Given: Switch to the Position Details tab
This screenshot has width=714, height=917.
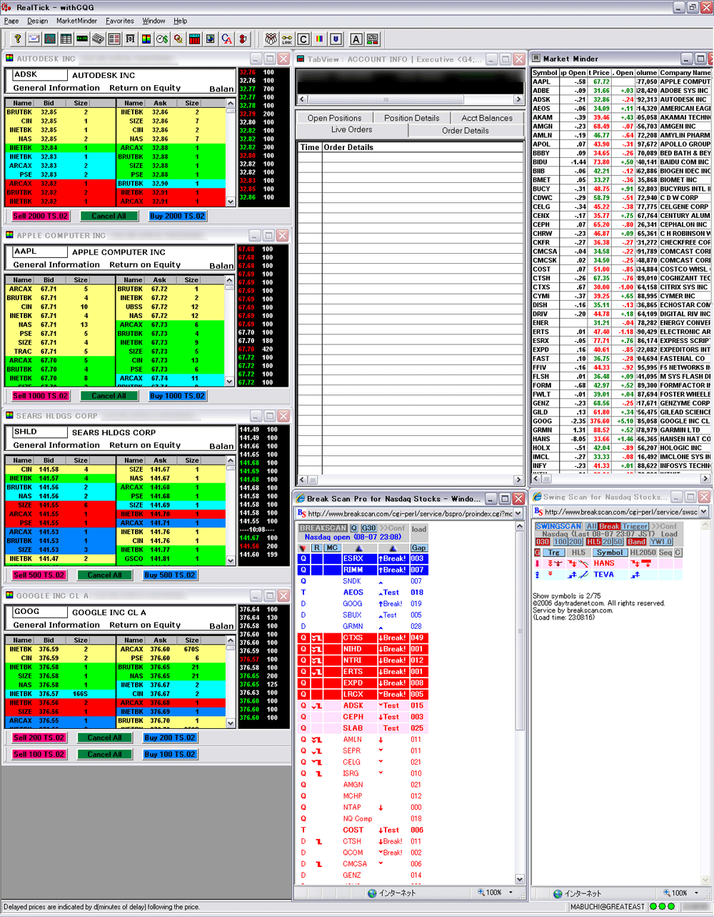Looking at the screenshot, I should 411,118.
